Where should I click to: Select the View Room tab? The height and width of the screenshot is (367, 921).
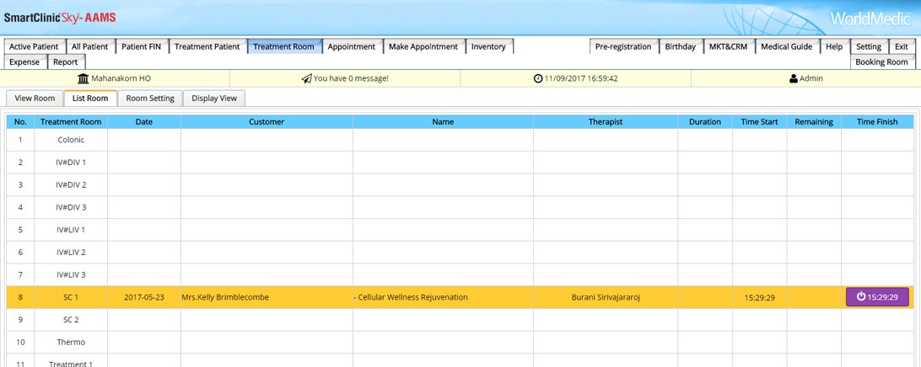pyautogui.click(x=35, y=98)
